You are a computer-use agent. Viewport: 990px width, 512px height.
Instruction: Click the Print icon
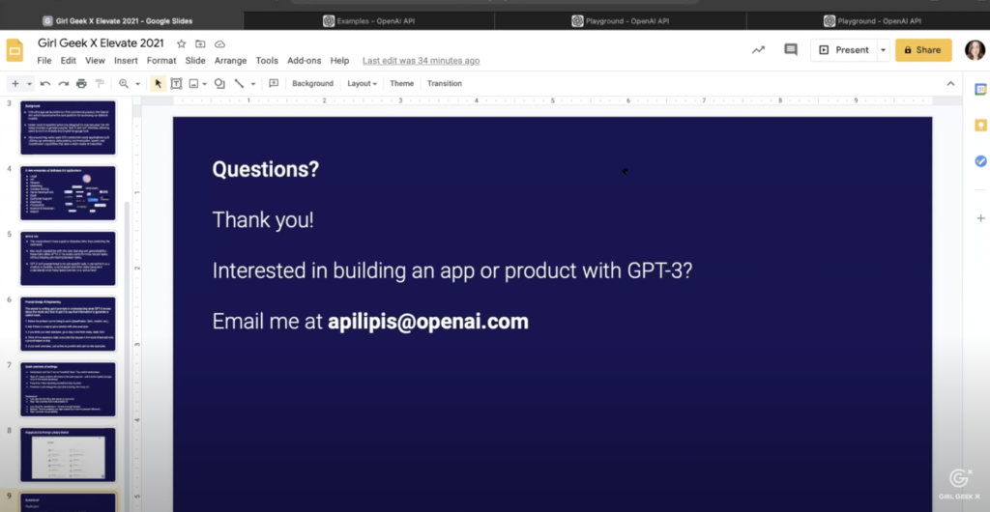point(81,83)
